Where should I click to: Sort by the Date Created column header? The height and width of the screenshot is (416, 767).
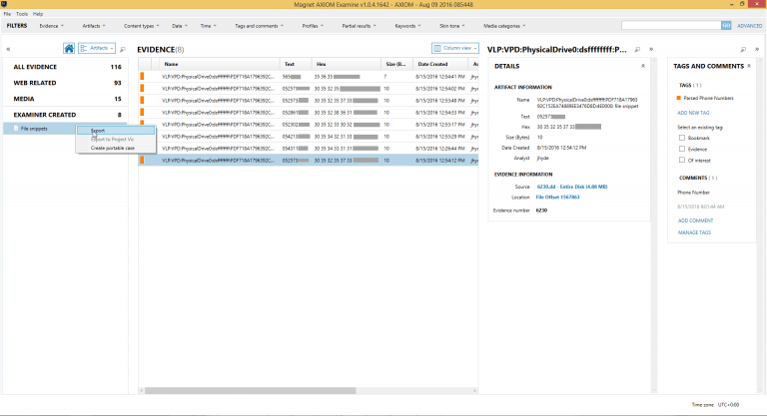[x=440, y=64]
